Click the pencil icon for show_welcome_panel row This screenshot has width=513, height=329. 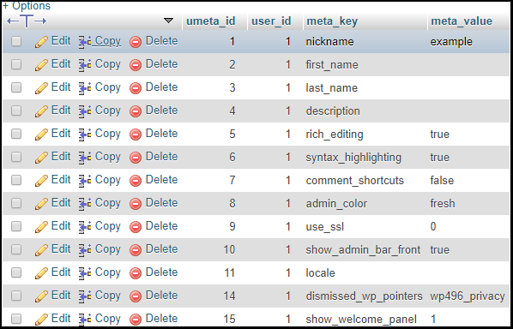(41, 320)
